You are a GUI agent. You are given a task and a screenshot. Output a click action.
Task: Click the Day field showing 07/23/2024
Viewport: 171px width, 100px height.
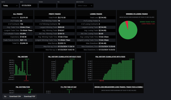pos(29,5)
